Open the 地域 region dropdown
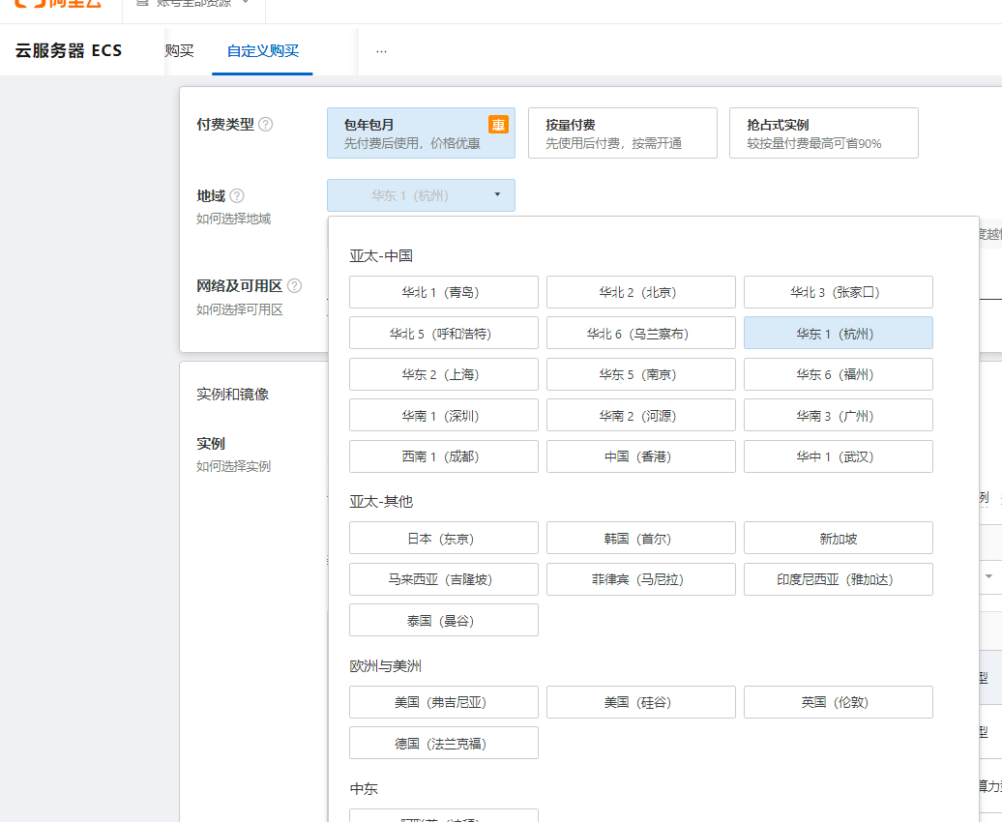Viewport: 1002px width, 822px height. (421, 195)
